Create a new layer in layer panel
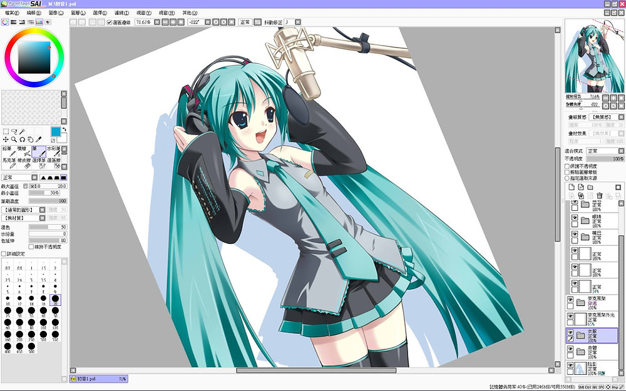The width and height of the screenshot is (626, 391). (572, 187)
